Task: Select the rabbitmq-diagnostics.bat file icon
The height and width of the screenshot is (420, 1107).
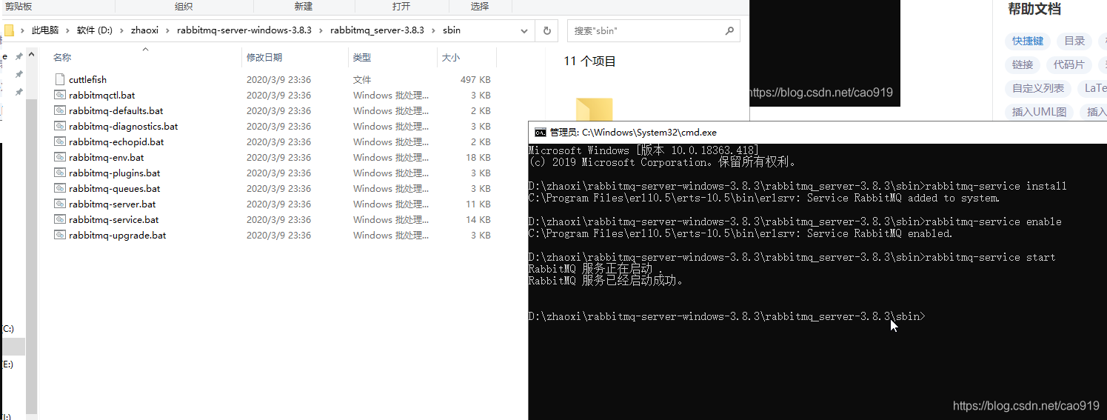Action: (60, 126)
